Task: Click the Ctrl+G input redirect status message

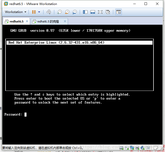Action: [x=42, y=148]
